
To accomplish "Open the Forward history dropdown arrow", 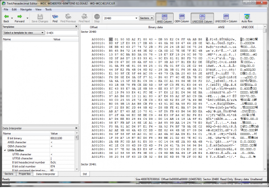I will 27,18.
